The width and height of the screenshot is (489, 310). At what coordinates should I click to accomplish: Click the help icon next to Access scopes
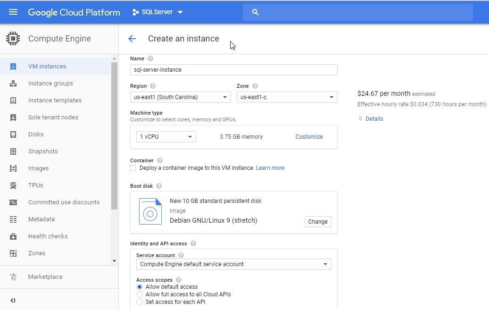179,280
